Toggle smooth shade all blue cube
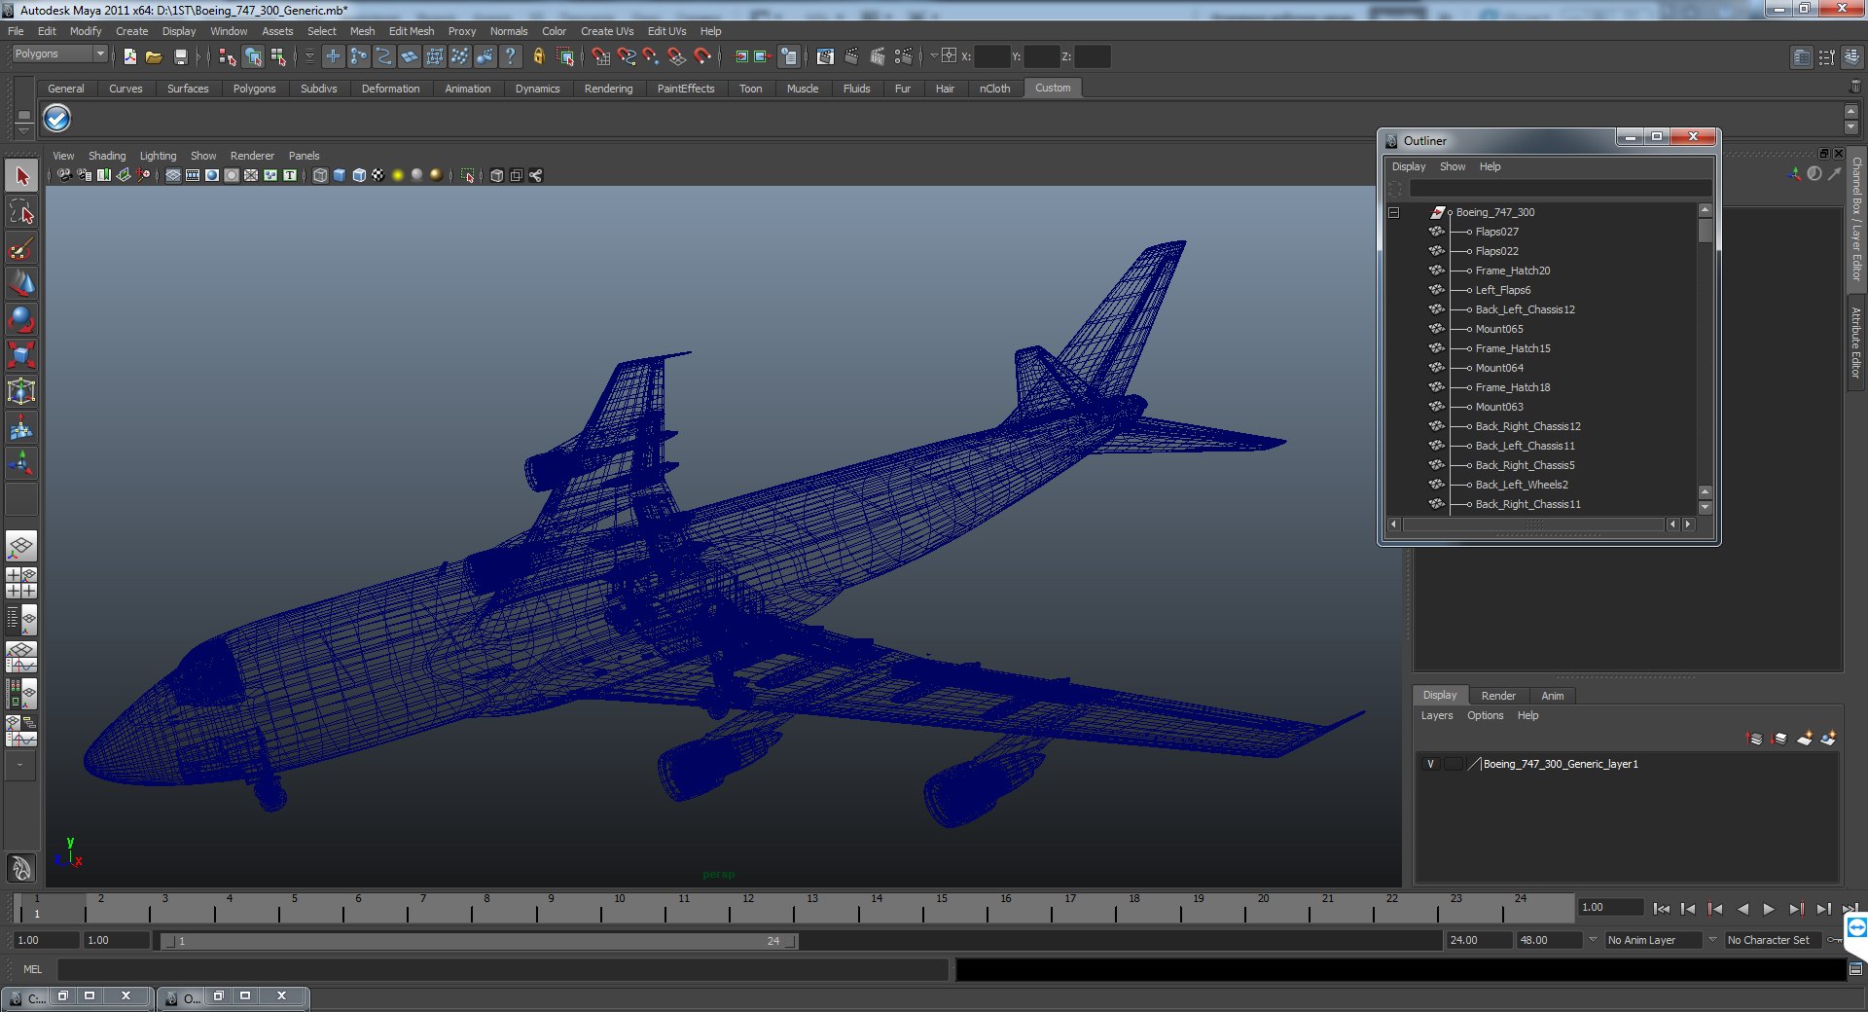Screen dimensions: 1868x1012 pos(340,175)
